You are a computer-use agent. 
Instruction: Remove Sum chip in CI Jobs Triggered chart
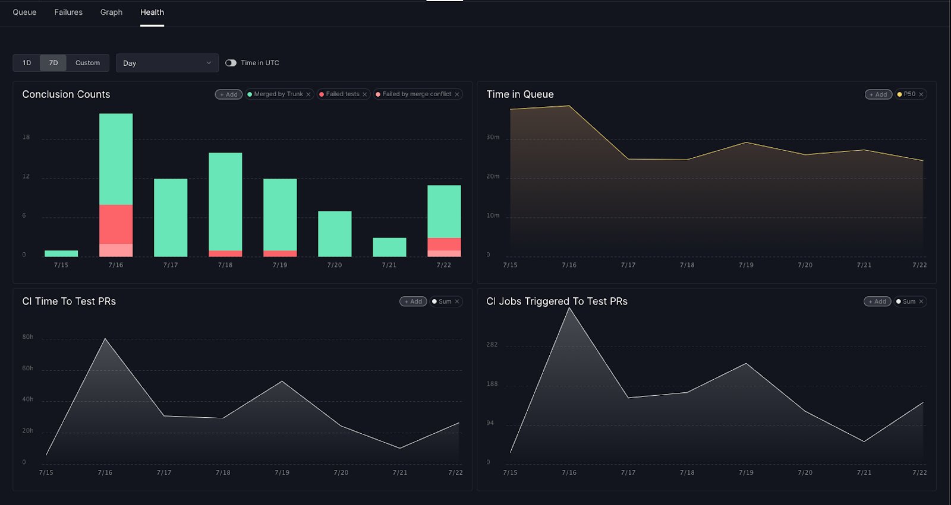pyautogui.click(x=921, y=301)
